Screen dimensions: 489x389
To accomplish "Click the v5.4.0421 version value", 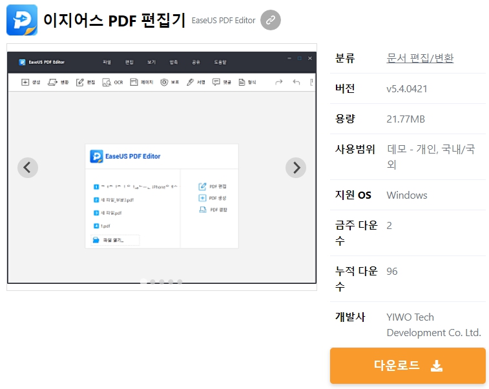I will pos(407,89).
